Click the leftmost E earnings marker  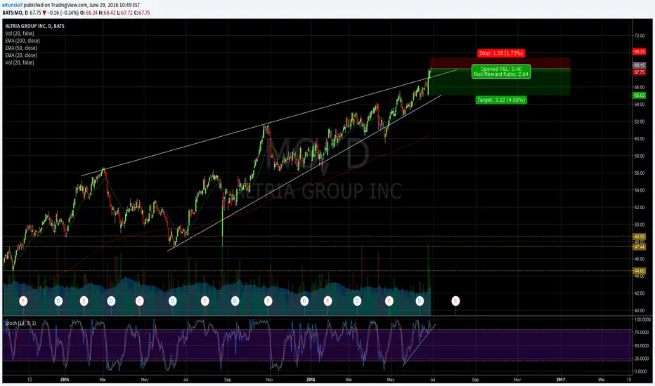pos(23,300)
